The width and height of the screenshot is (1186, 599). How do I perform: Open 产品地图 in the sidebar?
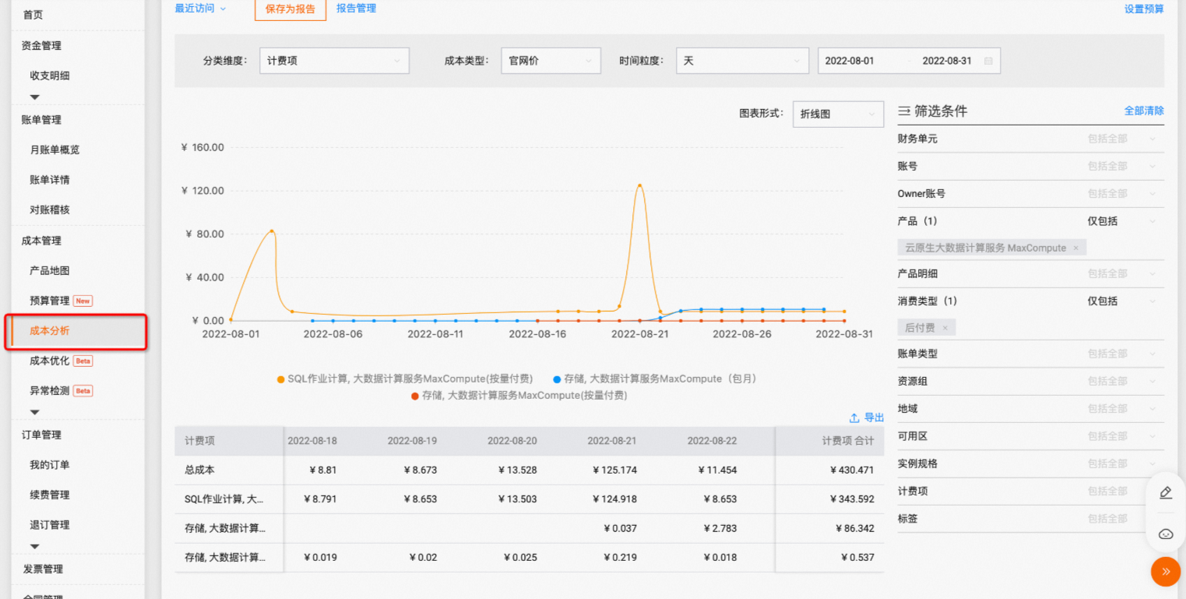click(x=50, y=270)
